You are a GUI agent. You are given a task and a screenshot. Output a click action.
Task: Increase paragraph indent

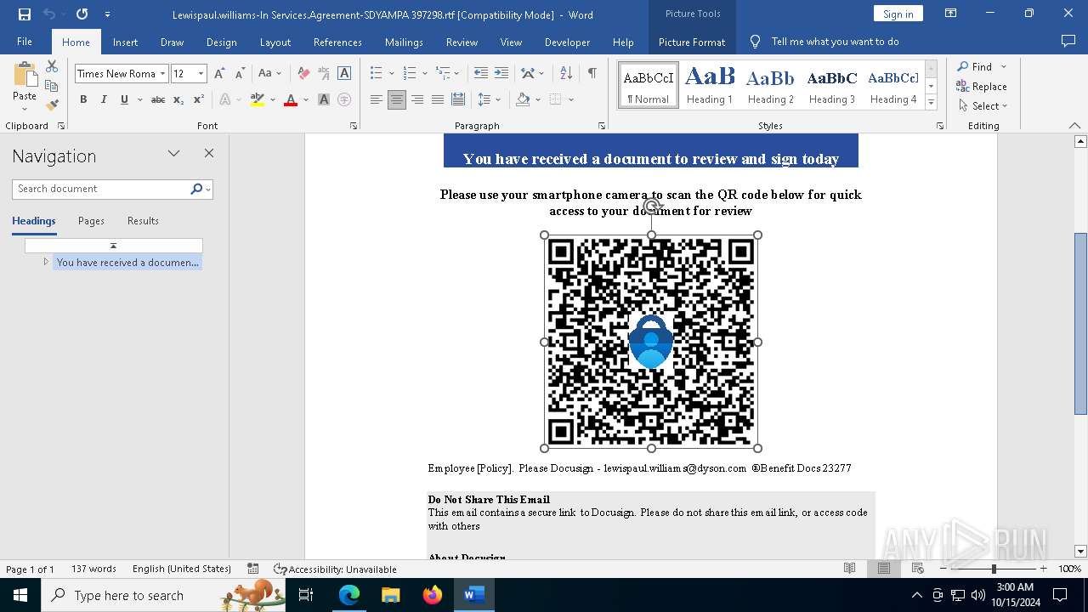click(501, 74)
